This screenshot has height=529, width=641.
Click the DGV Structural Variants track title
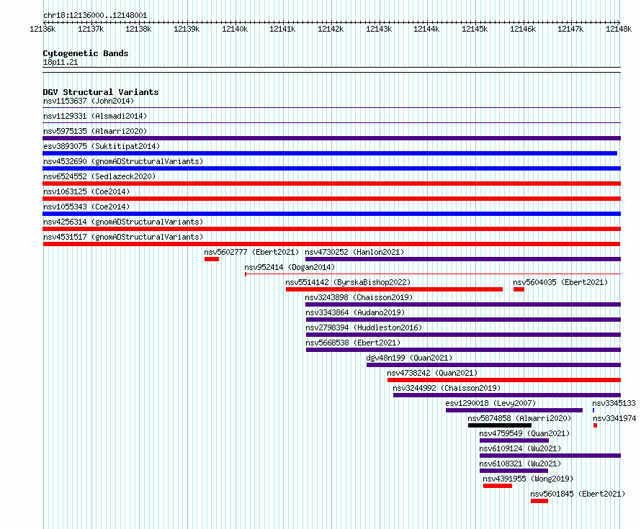coord(101,92)
